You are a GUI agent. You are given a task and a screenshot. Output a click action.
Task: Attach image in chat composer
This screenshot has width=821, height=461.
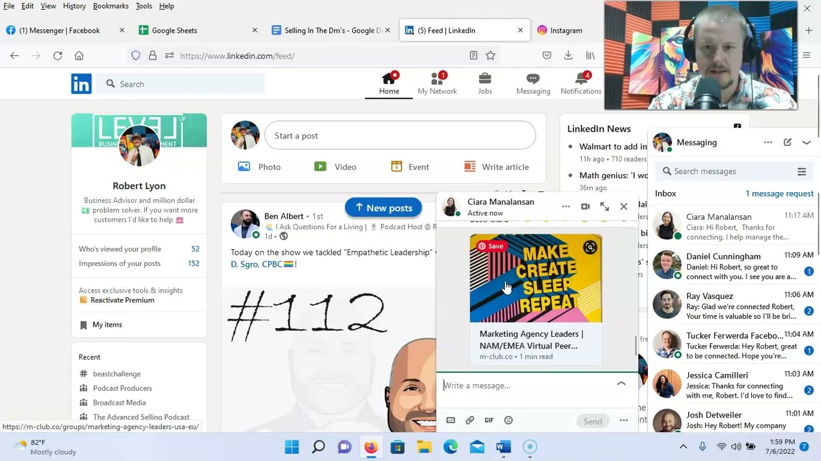[x=451, y=420]
